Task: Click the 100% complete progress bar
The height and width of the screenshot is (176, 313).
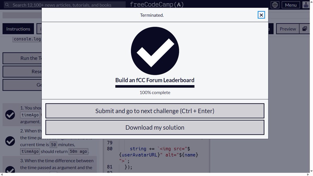Action: click(x=155, y=86)
